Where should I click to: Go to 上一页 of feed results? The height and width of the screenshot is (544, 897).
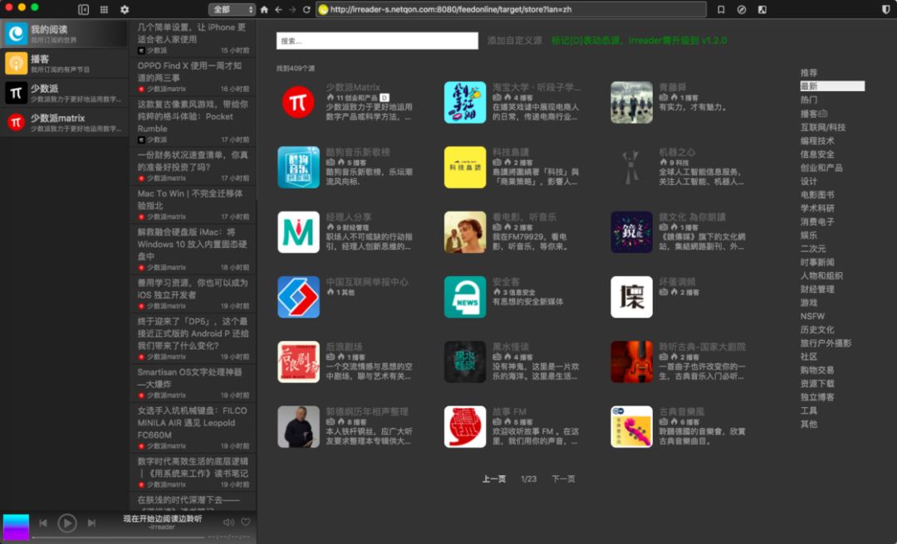point(493,478)
